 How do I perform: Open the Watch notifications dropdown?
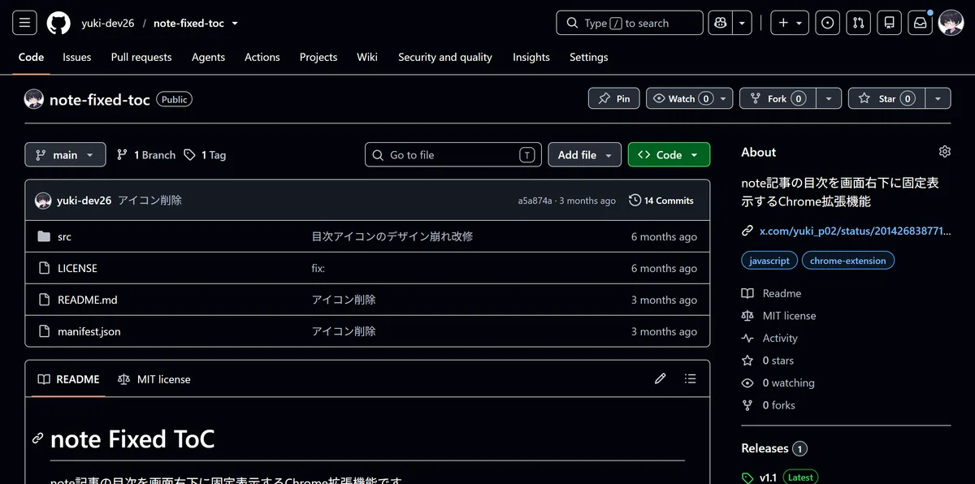coord(690,98)
